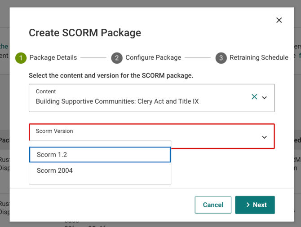Click the Content field label text
This screenshot has width=301, height=227.
click(46, 92)
